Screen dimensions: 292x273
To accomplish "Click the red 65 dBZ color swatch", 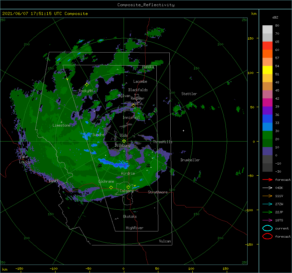I will tap(268, 45).
